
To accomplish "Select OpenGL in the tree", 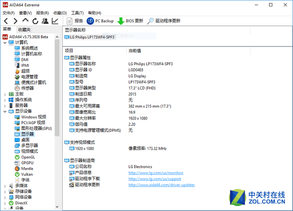I will tap(25, 157).
